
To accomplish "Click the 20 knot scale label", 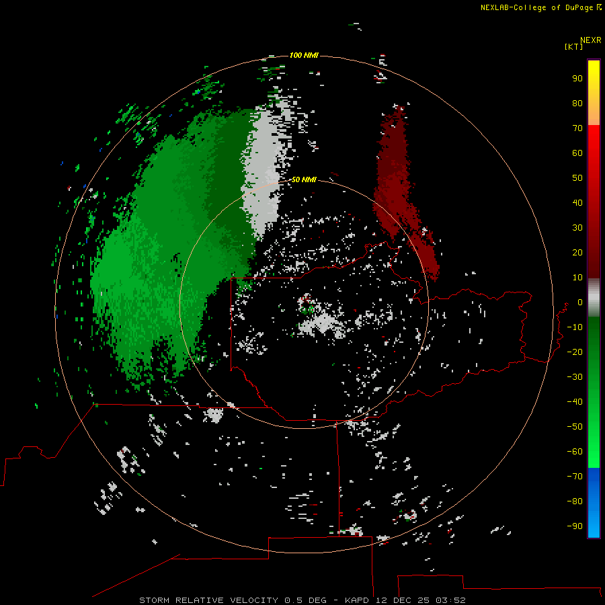I will (x=577, y=252).
